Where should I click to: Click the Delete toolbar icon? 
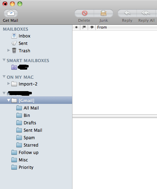click(85, 13)
